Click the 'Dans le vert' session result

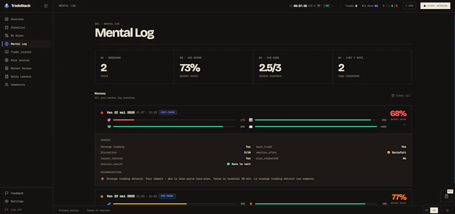click(238, 164)
